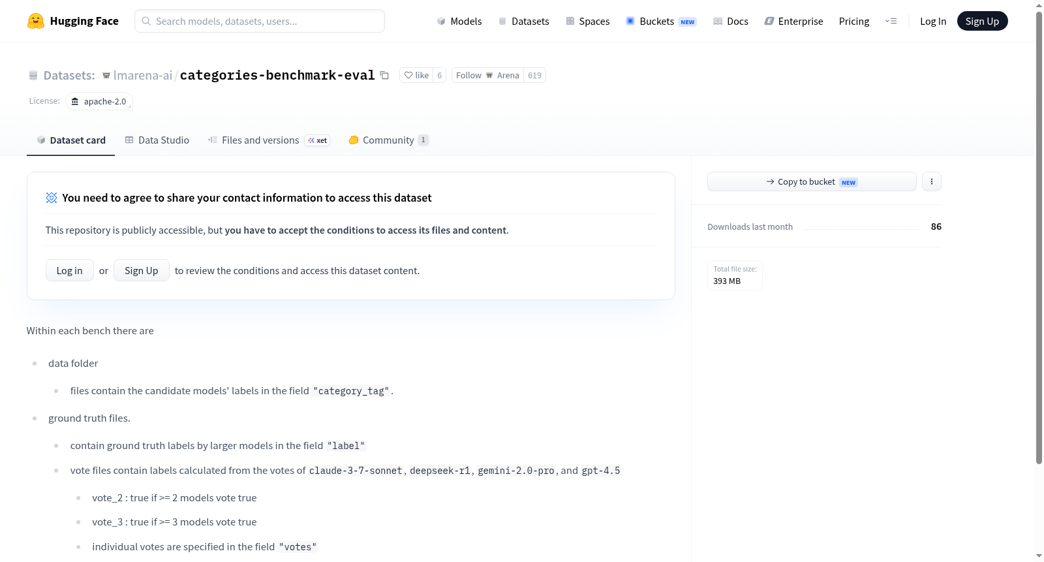
Task: Open the categories-benchmark-eval dataset title link
Action: [x=277, y=75]
